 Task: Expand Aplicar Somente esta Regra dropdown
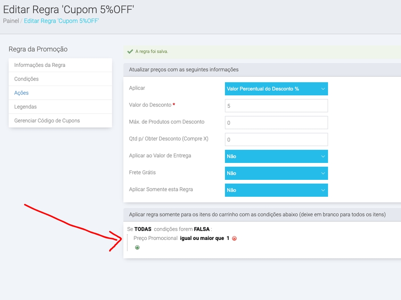pyautogui.click(x=276, y=190)
